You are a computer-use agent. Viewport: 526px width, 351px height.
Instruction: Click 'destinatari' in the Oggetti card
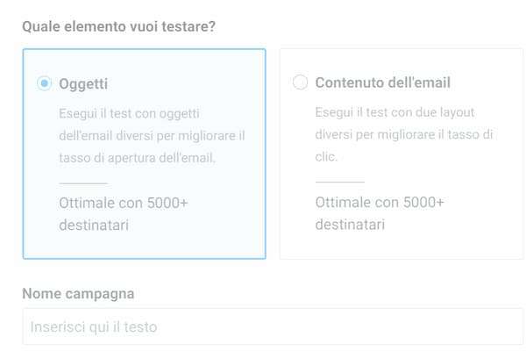tap(94, 225)
